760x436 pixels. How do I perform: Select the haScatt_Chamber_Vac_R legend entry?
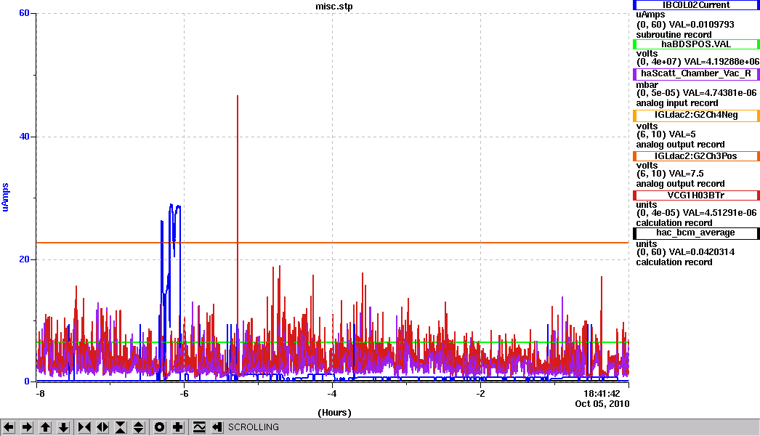(x=696, y=73)
